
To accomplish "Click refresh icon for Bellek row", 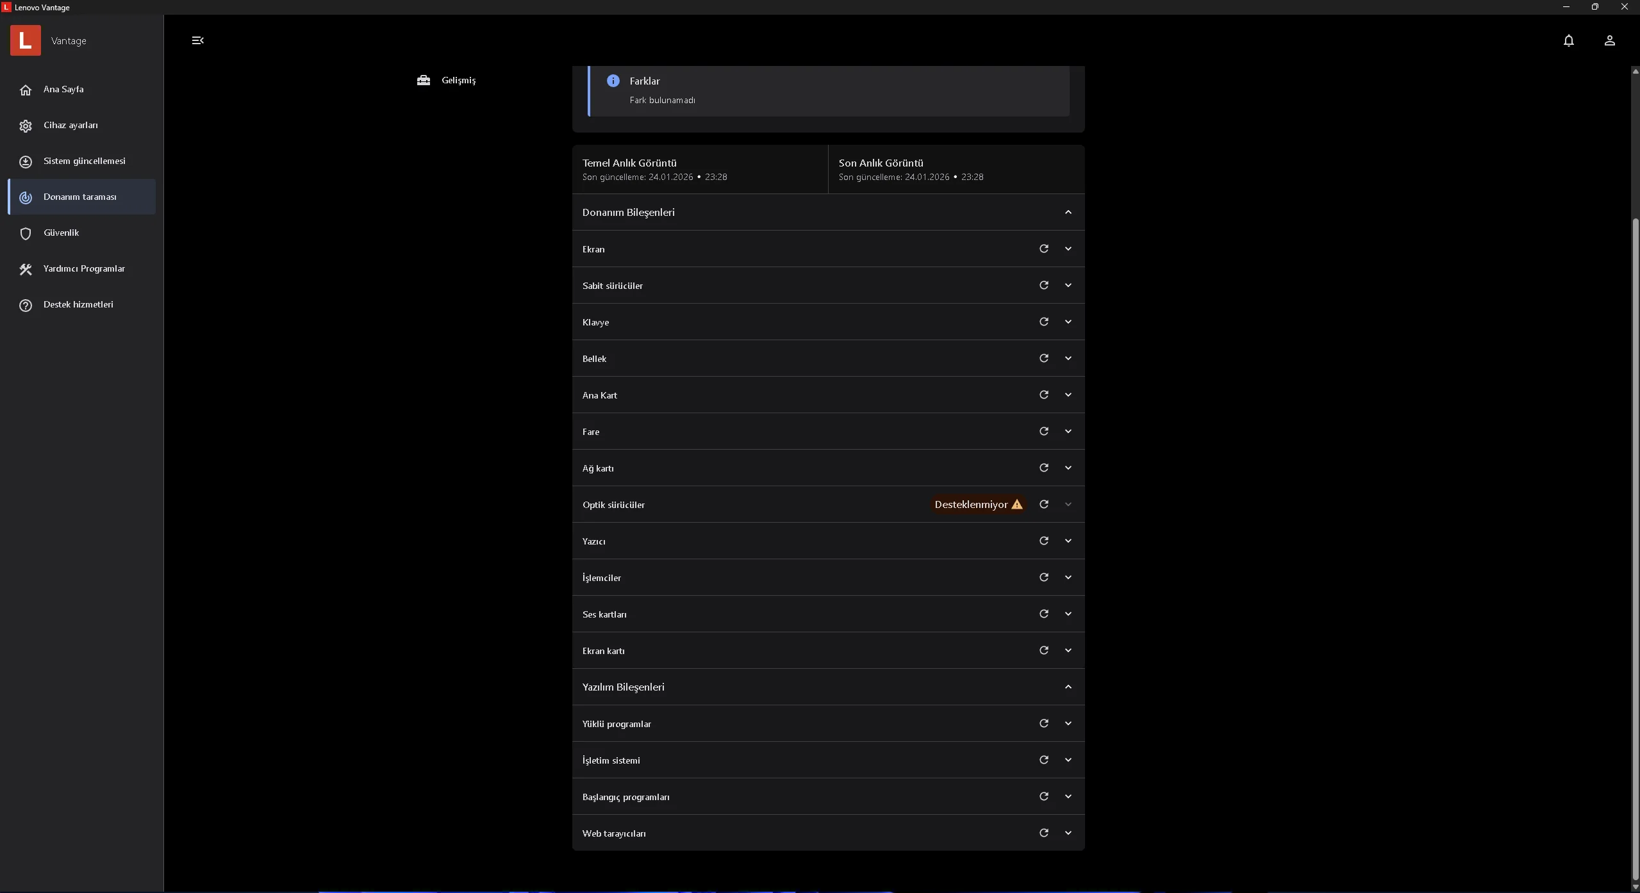I will pos(1043,358).
